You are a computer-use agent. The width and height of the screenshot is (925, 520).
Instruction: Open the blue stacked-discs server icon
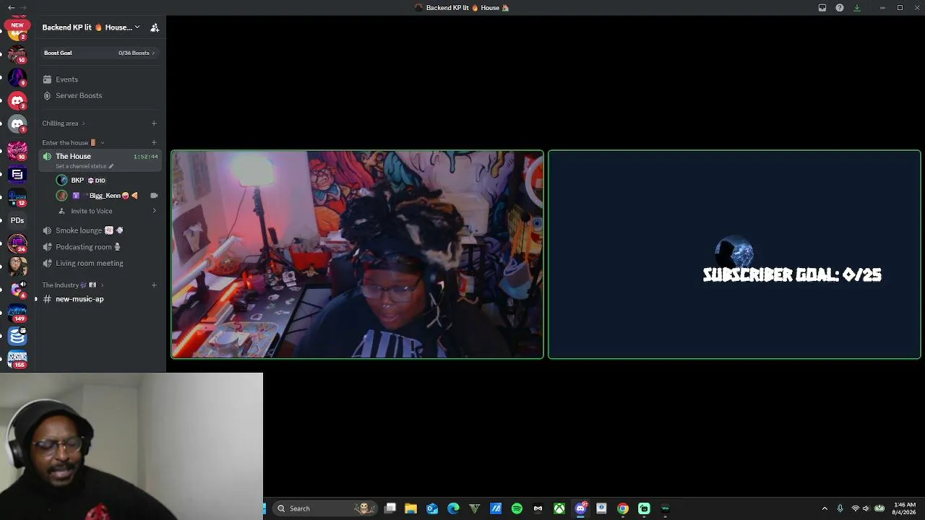click(17, 337)
